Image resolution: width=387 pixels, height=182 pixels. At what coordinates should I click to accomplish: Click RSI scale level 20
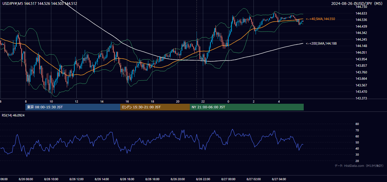pos(357,161)
